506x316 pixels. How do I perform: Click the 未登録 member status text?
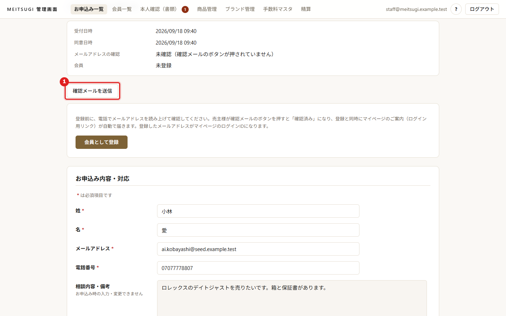pyautogui.click(x=164, y=66)
